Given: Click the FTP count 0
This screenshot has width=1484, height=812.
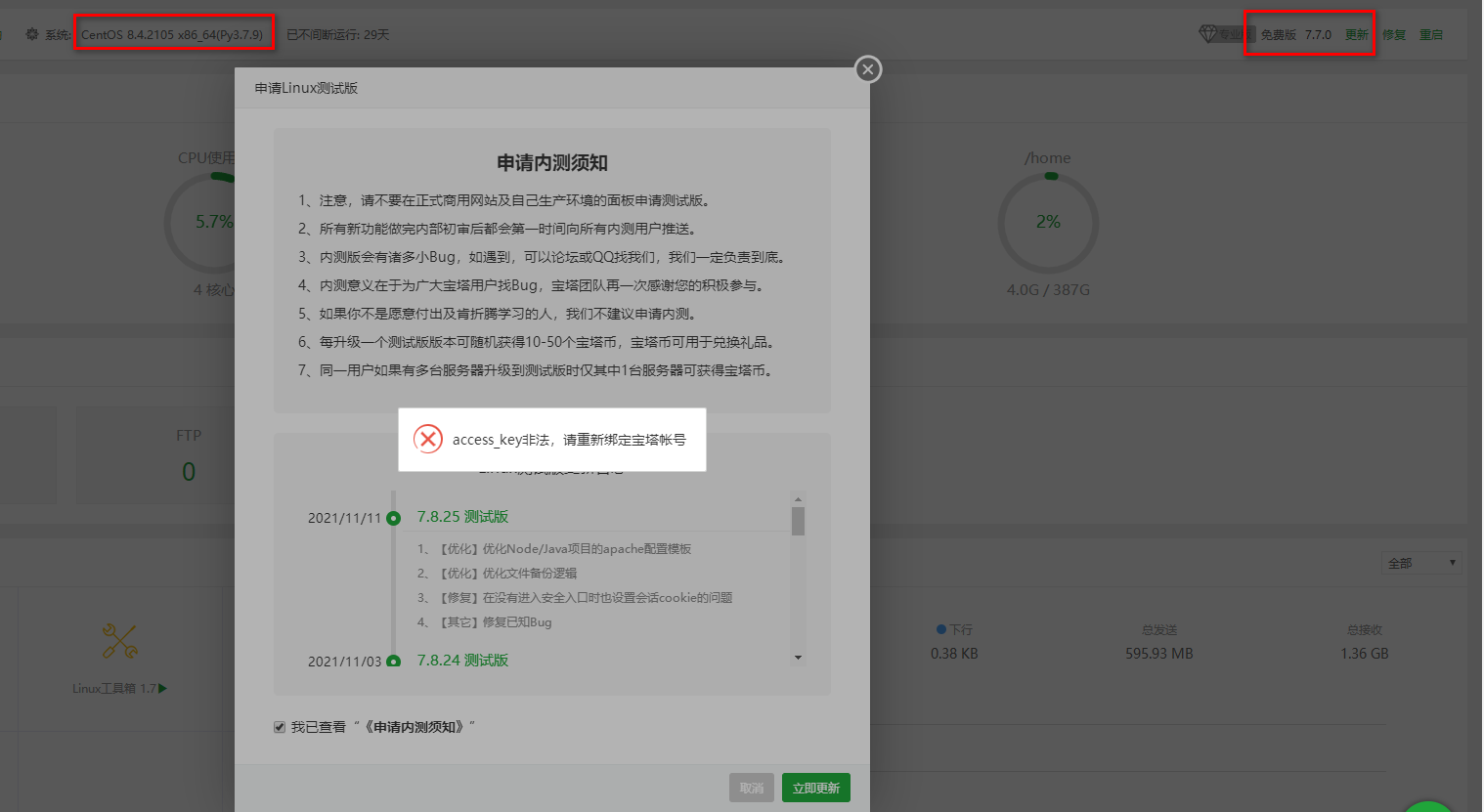Looking at the screenshot, I should pos(189,472).
